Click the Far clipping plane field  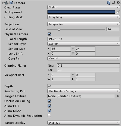[x=88, y=70]
